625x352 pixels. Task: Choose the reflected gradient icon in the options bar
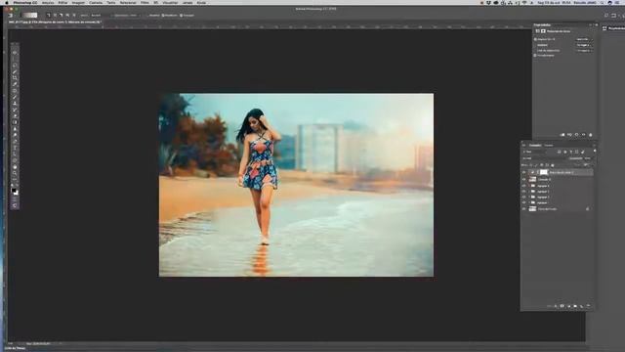[67, 16]
